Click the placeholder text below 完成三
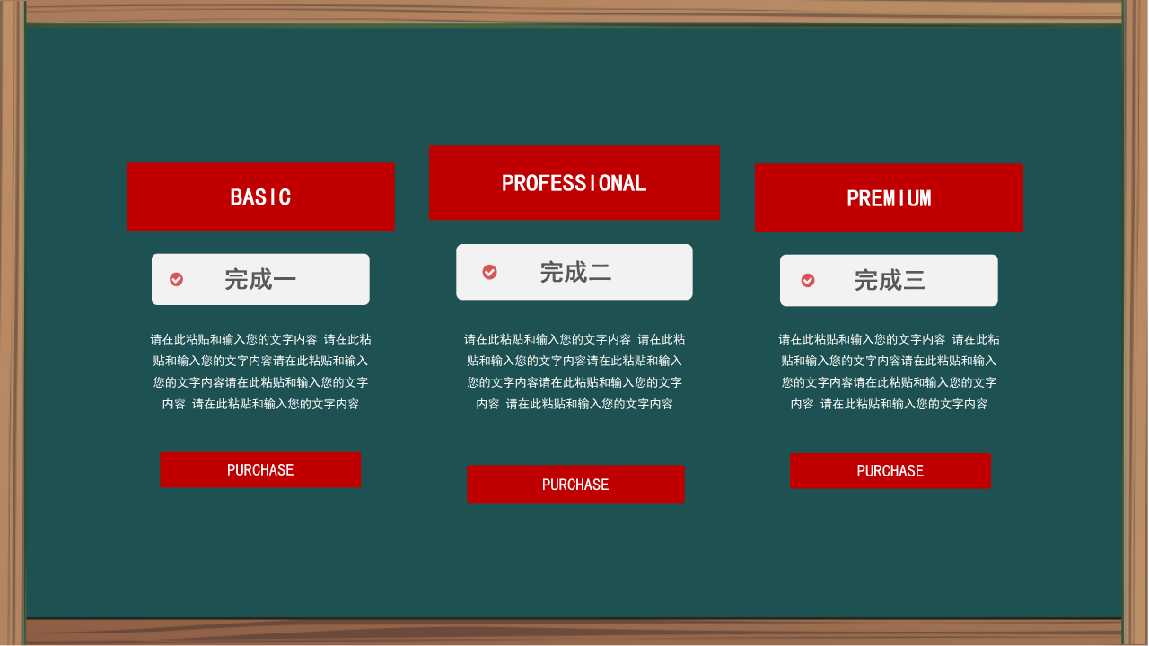 pos(889,371)
